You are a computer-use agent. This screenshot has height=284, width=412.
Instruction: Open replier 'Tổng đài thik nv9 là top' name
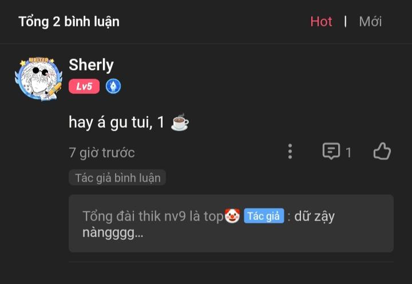coord(153,216)
